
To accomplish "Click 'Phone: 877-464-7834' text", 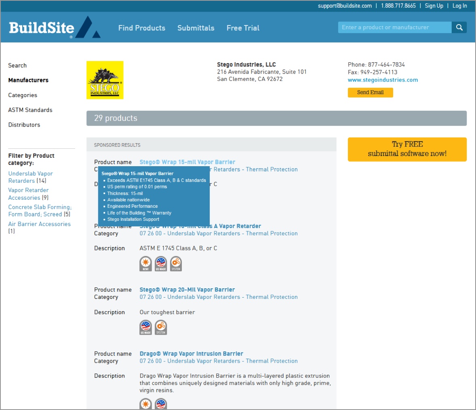I will [376, 65].
